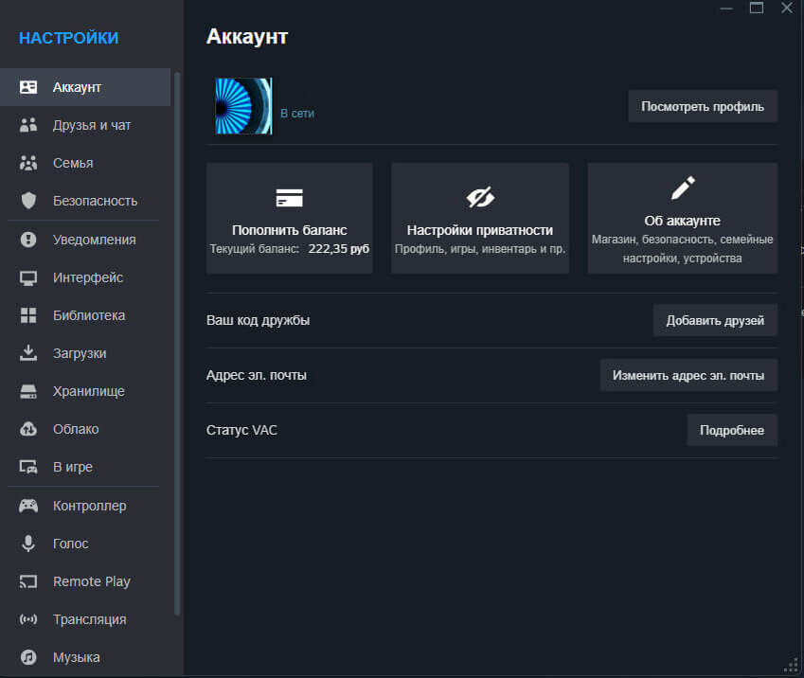
Task: Minimize the settings window
Action: (x=726, y=9)
